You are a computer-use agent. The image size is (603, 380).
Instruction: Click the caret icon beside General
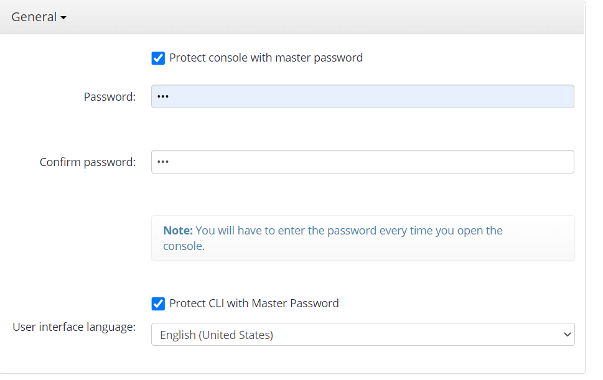(x=62, y=17)
